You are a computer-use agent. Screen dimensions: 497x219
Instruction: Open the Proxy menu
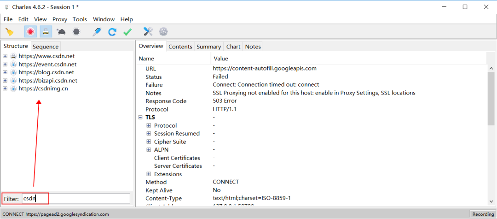click(60, 19)
